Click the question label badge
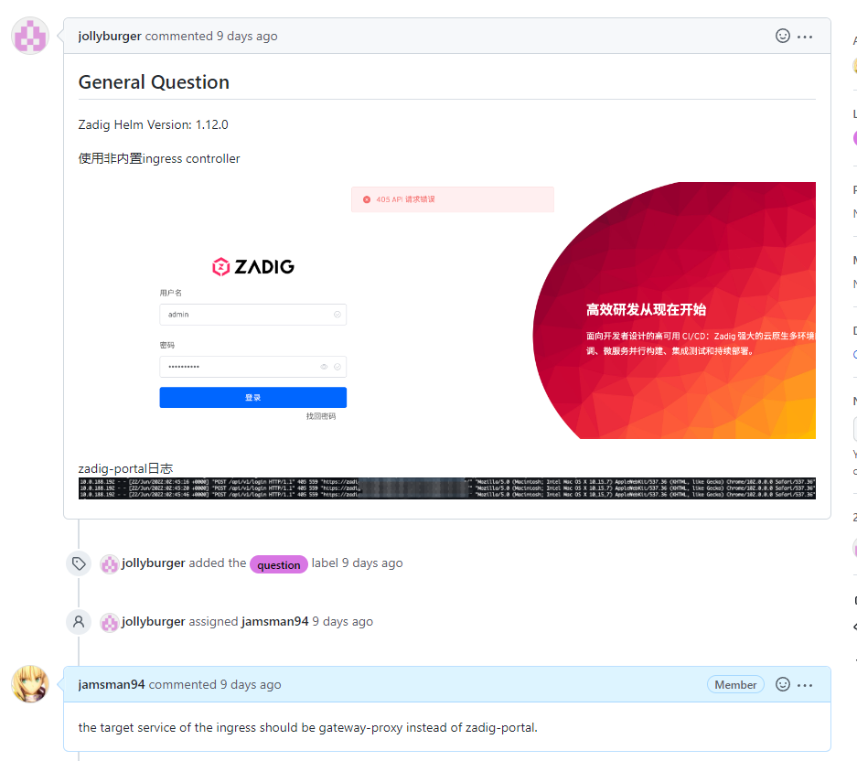The width and height of the screenshot is (857, 761). pyautogui.click(x=279, y=564)
